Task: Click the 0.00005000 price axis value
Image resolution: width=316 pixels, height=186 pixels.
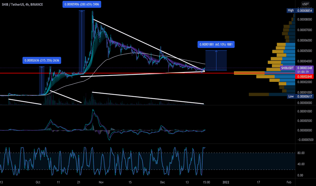Action: [304, 51]
